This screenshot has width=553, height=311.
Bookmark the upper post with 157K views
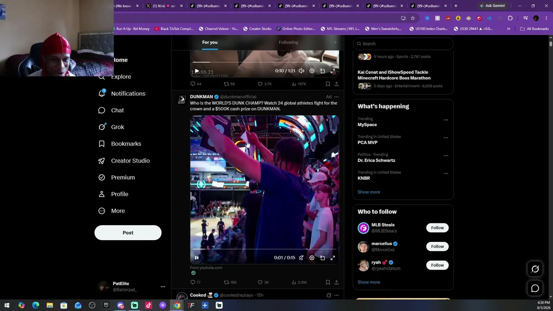pos(328,84)
